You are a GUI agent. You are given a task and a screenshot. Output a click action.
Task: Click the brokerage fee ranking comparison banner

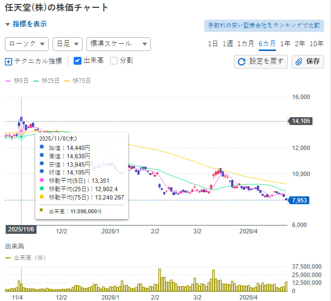click(x=264, y=25)
